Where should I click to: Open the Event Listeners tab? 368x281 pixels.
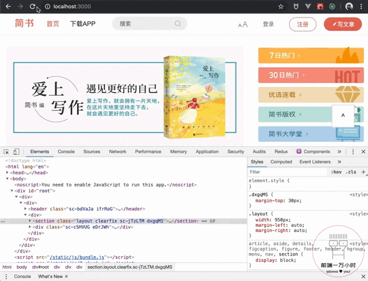(x=315, y=162)
